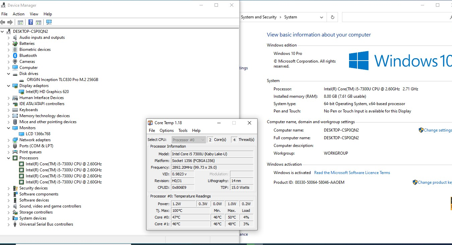Select the Bluetooth category icon
Viewport: 452px width, 245px height.
(15, 56)
